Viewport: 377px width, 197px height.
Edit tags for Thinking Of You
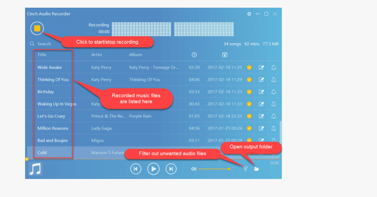click(261, 79)
